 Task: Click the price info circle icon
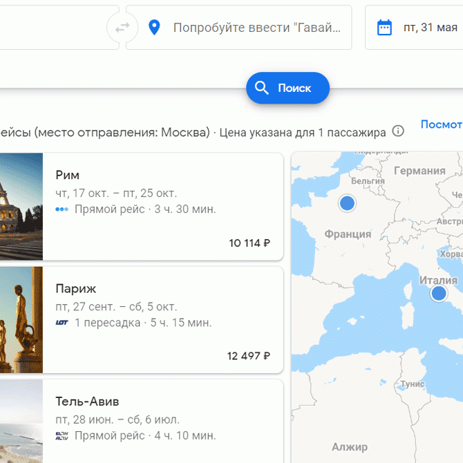point(398,131)
